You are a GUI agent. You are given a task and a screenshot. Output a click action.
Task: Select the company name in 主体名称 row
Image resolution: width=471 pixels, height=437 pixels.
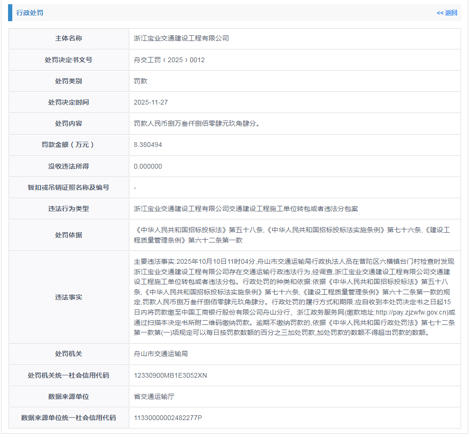tap(181, 38)
